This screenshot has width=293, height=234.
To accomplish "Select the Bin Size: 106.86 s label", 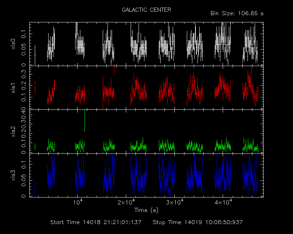I will click(237, 13).
